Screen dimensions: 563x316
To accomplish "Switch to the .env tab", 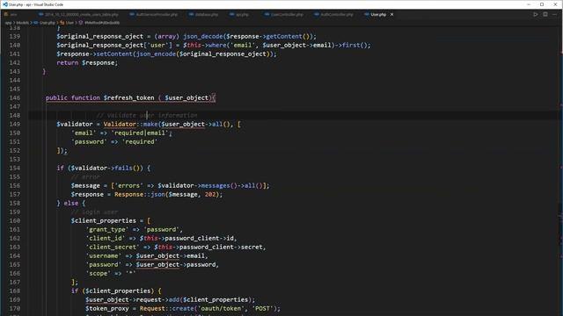I will (11, 14).
